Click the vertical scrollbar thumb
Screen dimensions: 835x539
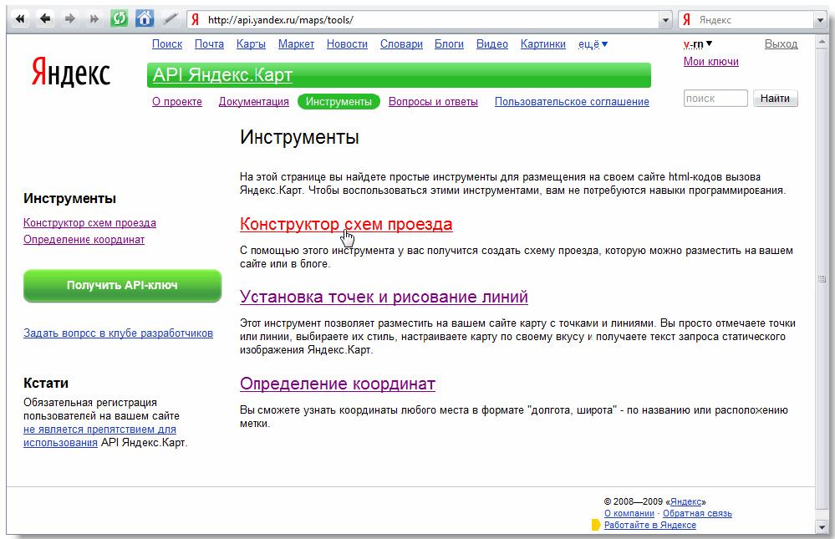(822, 278)
